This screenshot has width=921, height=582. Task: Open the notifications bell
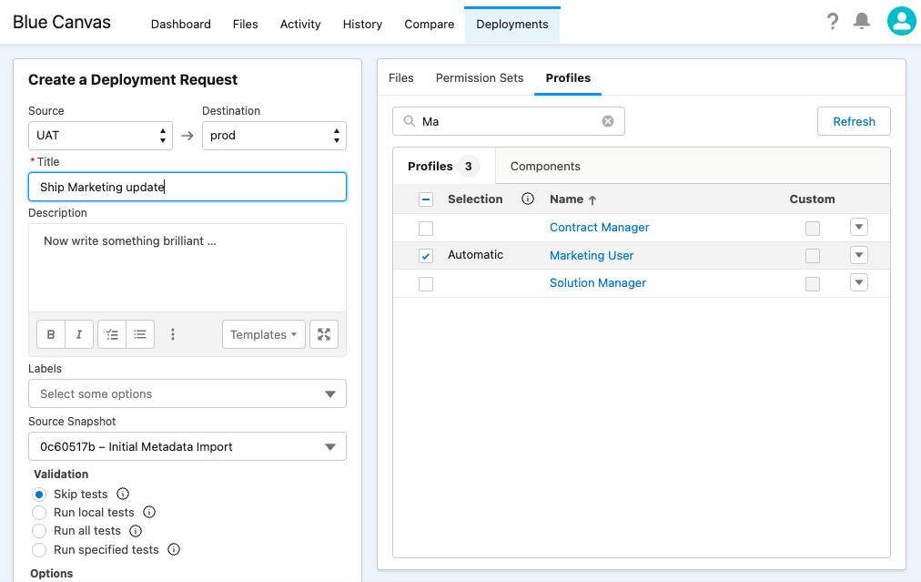(862, 21)
